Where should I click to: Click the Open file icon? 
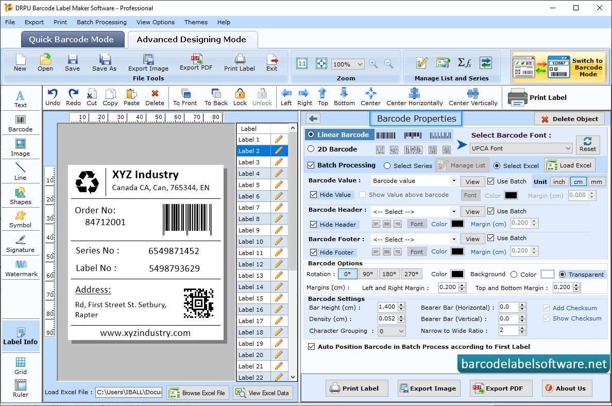click(x=45, y=62)
